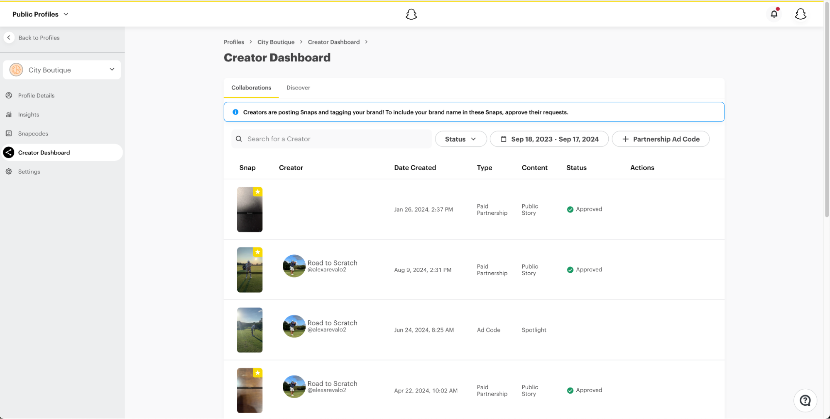Open the date range picker
Viewport: 830px width, 419px height.
[x=549, y=139]
